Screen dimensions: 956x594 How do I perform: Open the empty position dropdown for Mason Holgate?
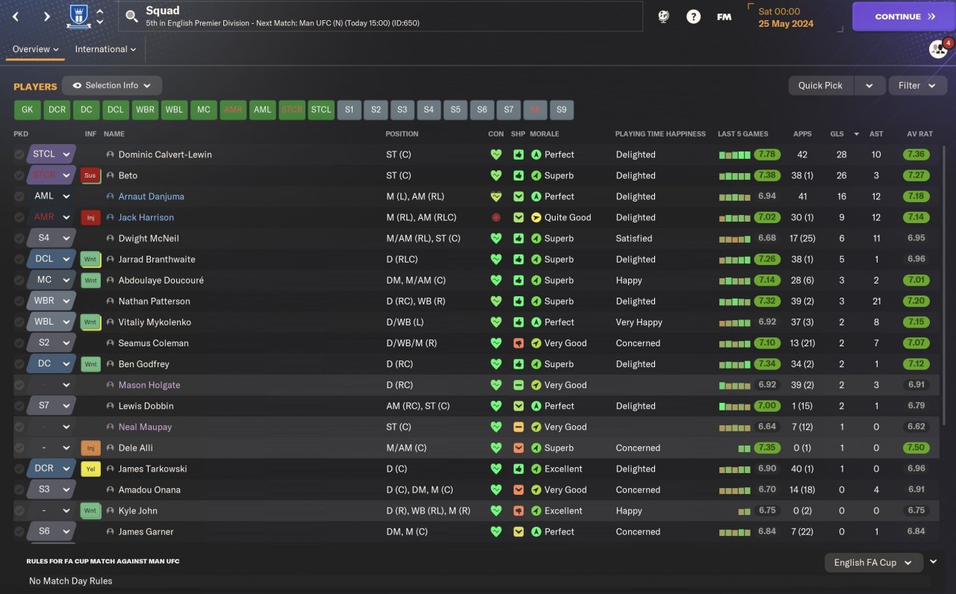[51, 385]
